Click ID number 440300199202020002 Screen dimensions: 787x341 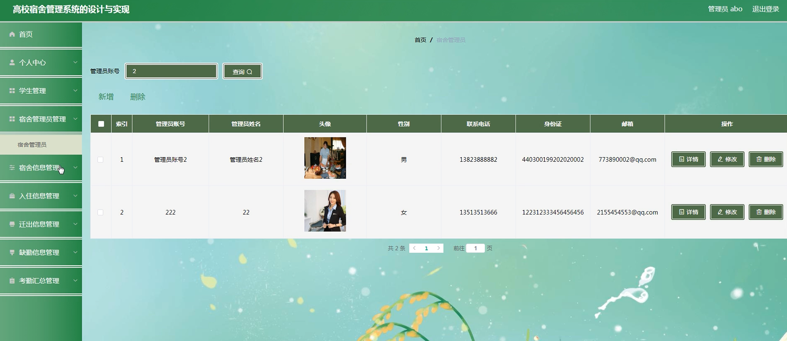click(x=553, y=160)
